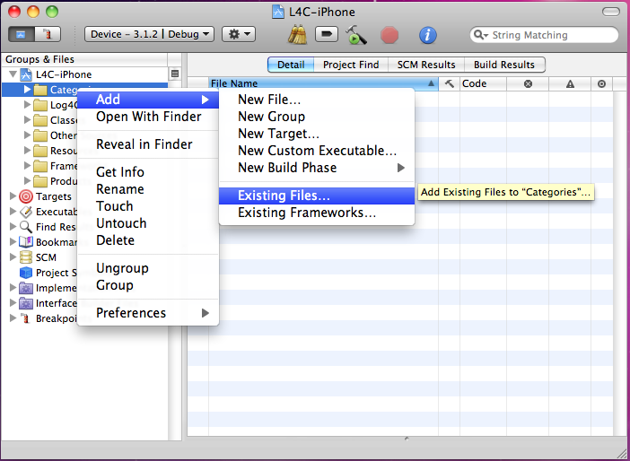
Task: Click the target membership column header icon
Action: point(601,83)
